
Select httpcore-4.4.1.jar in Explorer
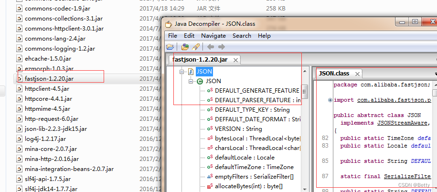(49, 99)
